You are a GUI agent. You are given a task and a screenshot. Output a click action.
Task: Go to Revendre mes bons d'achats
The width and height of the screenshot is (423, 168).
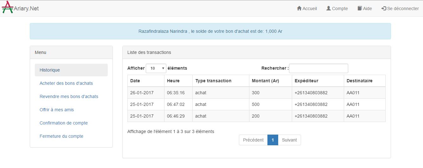click(x=69, y=96)
